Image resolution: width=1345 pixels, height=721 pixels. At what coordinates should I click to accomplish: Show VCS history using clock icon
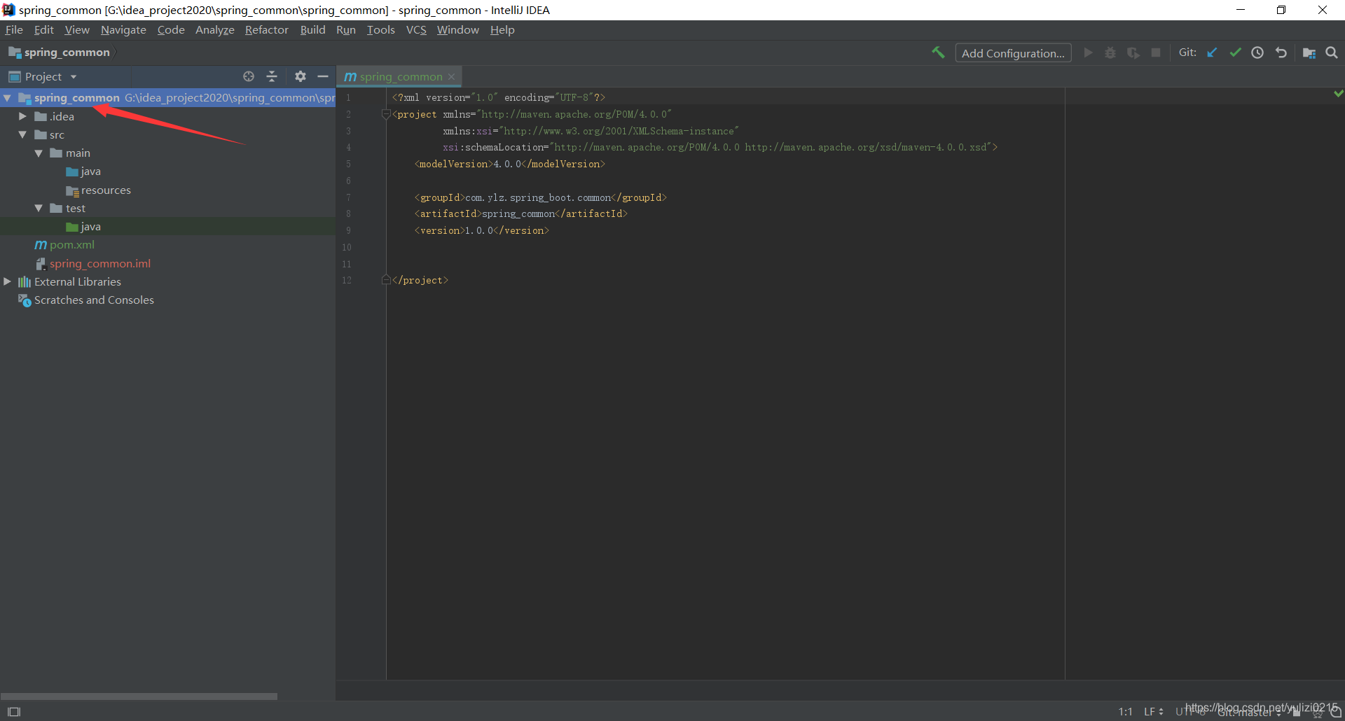tap(1257, 52)
